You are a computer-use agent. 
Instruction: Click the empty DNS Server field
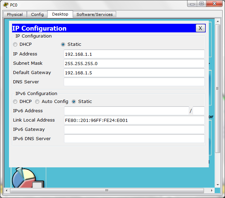[134, 82]
